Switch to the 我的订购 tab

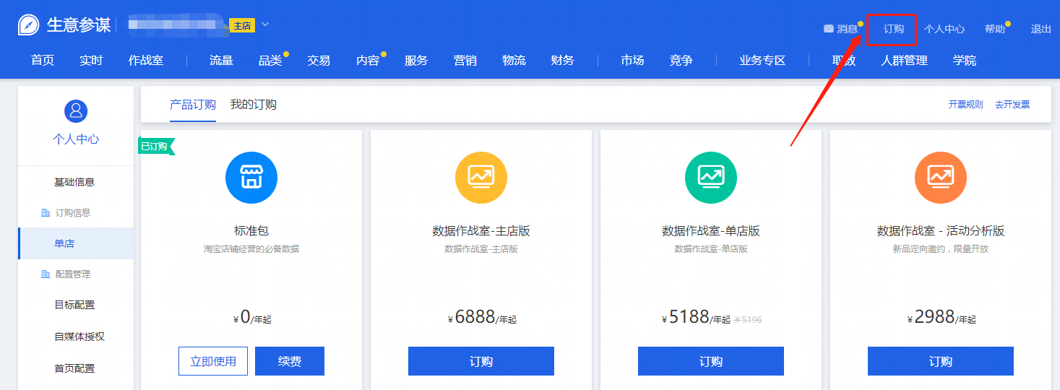tap(253, 105)
